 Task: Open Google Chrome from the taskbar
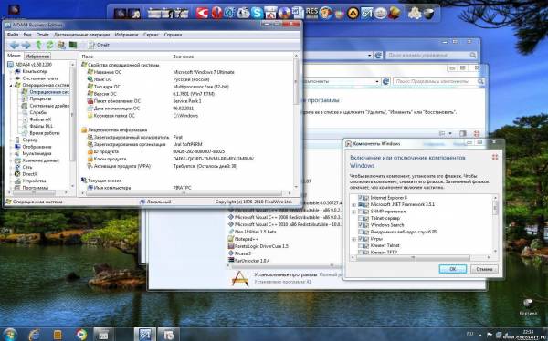pos(81,335)
